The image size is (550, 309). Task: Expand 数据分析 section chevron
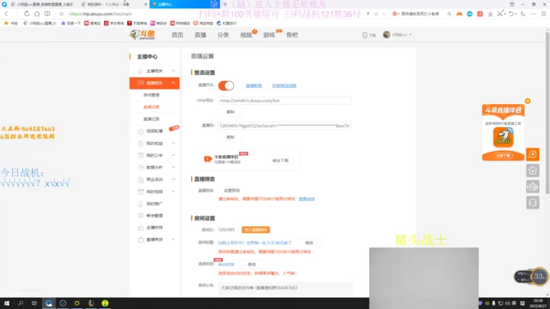[x=173, y=168]
